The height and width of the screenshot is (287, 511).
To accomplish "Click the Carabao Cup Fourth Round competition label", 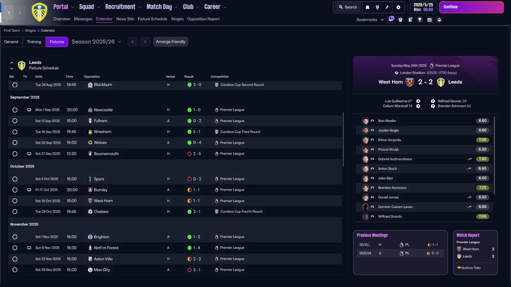I will tap(238, 212).
